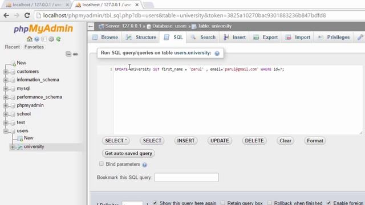Go to the Import tab
Image resolution: width=365 pixels, height=205 pixels.
point(298,37)
